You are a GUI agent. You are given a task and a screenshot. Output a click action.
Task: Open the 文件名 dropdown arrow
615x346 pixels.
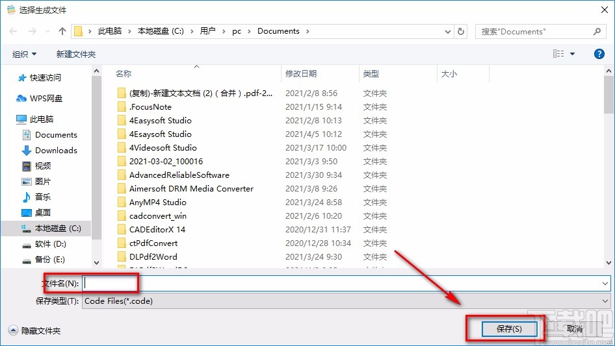(605, 283)
